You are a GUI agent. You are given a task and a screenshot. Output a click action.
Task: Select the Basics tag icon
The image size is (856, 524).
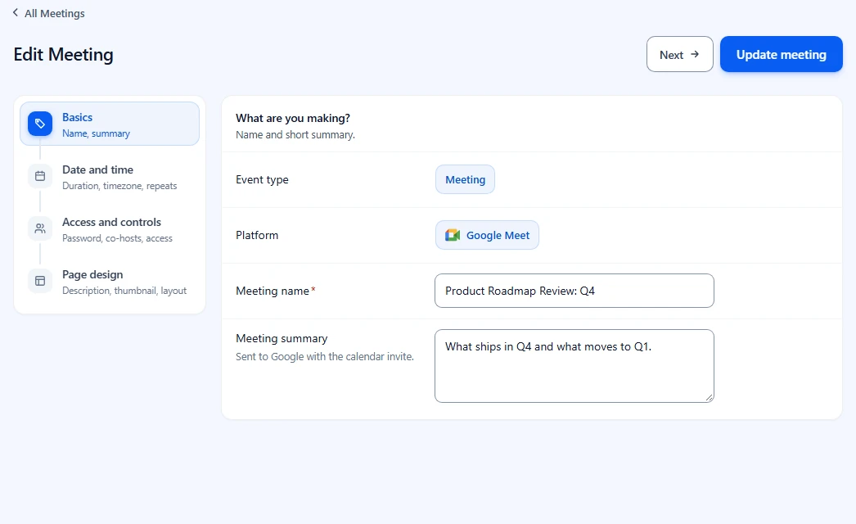[40, 124]
